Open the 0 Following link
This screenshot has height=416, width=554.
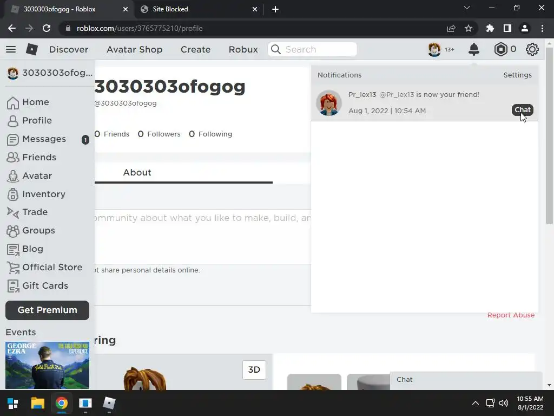[210, 134]
